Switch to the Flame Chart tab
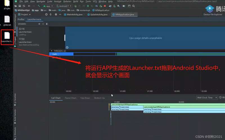 70,98
